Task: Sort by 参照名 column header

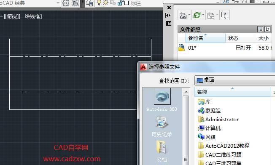Action: pyautogui.click(x=205, y=38)
